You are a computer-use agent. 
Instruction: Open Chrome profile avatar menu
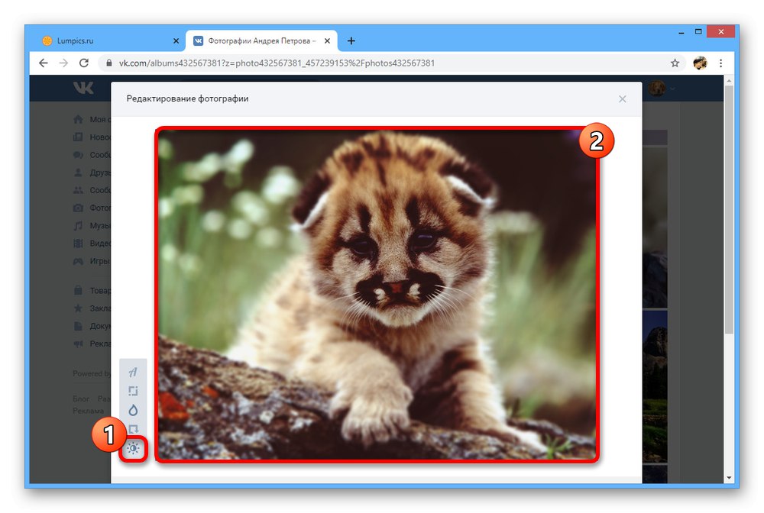(x=700, y=63)
